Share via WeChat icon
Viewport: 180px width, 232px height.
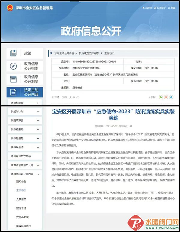[x=161, y=97]
